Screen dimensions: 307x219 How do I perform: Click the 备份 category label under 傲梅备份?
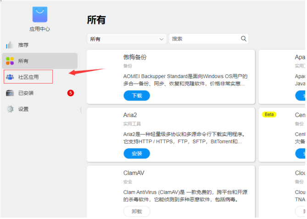pos(128,66)
